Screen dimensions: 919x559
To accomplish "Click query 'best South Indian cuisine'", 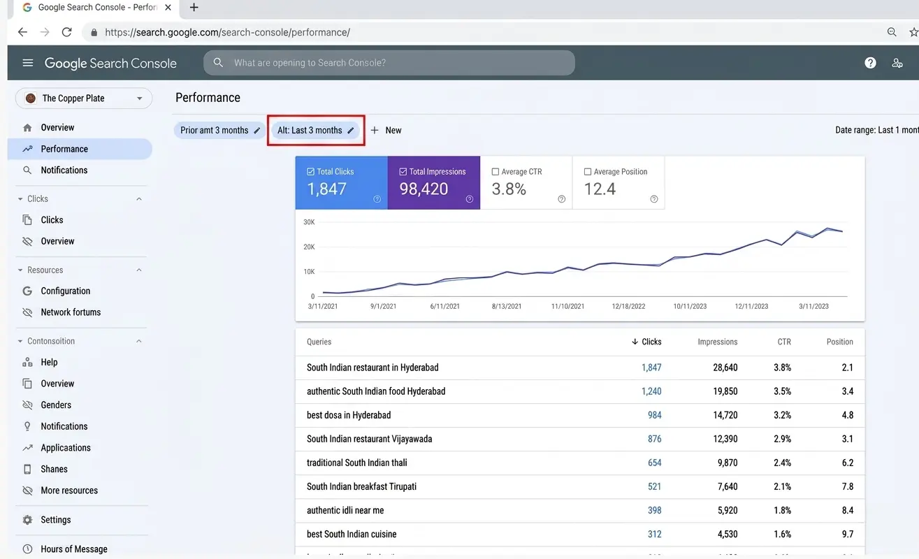I will [x=352, y=534].
